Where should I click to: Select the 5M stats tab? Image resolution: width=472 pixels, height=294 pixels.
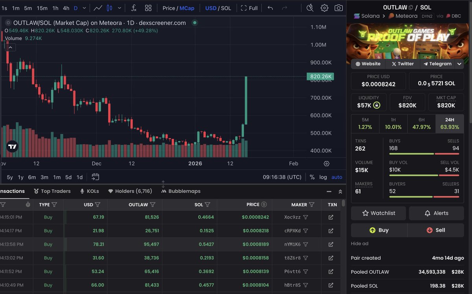[365, 124]
